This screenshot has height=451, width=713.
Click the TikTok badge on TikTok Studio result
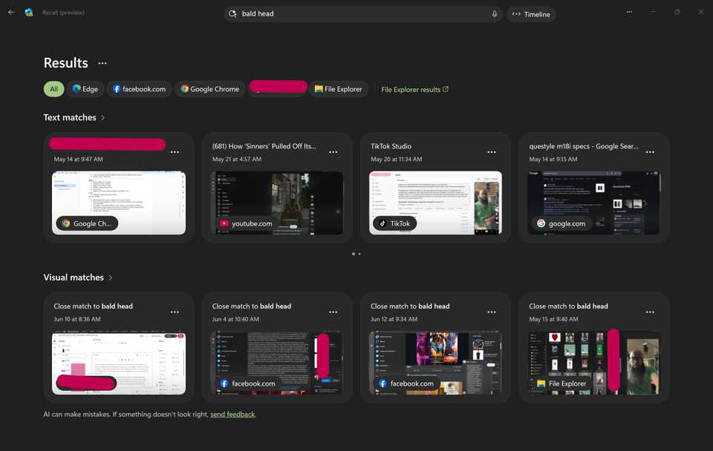pyautogui.click(x=394, y=223)
